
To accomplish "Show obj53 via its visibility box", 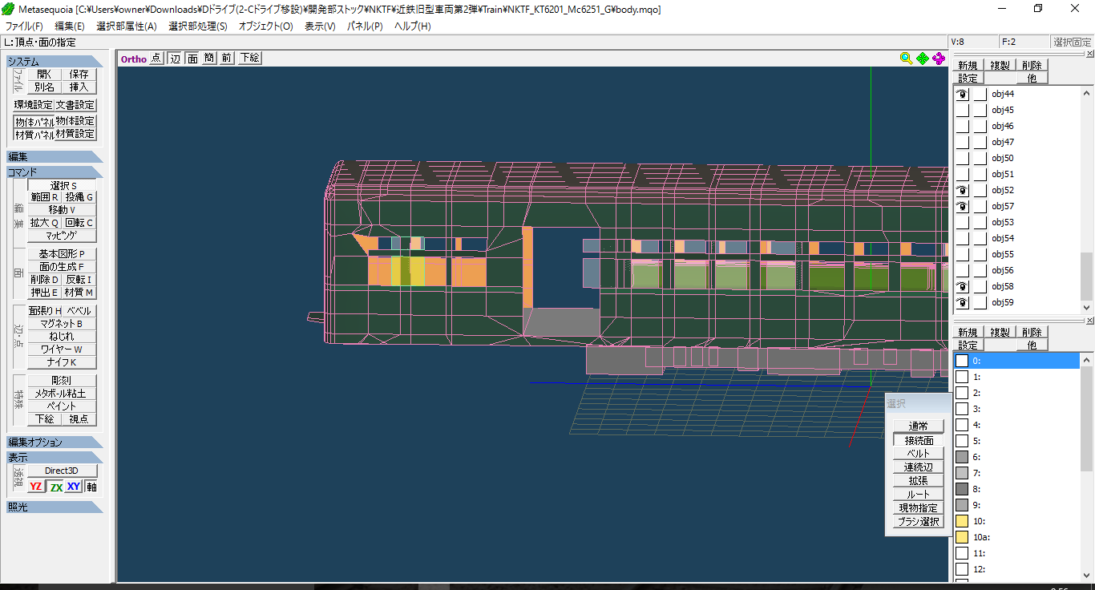I will click(962, 223).
